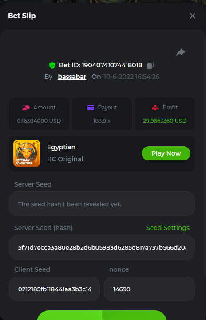
Task: Select the nonce field showing 14690
Action: point(149,289)
